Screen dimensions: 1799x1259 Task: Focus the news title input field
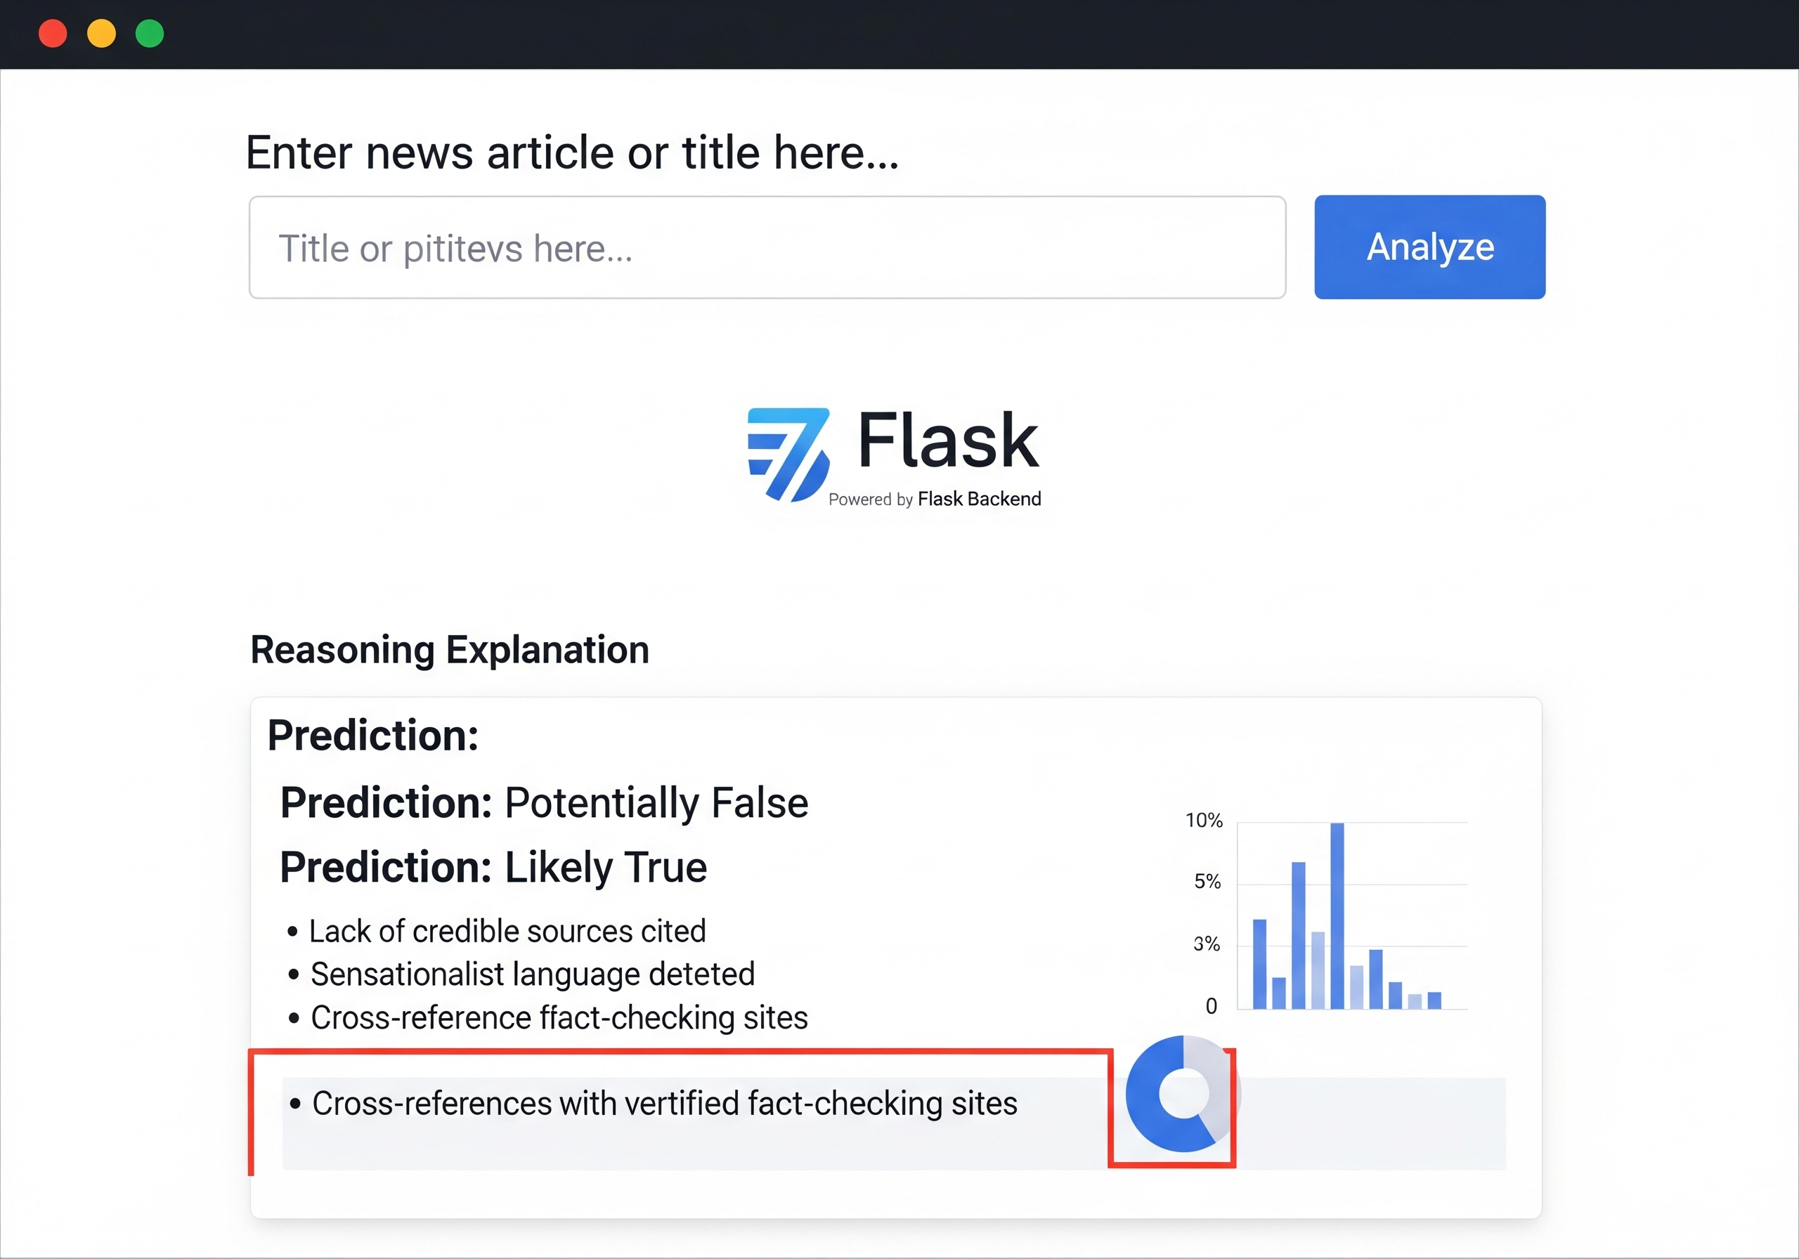click(766, 247)
